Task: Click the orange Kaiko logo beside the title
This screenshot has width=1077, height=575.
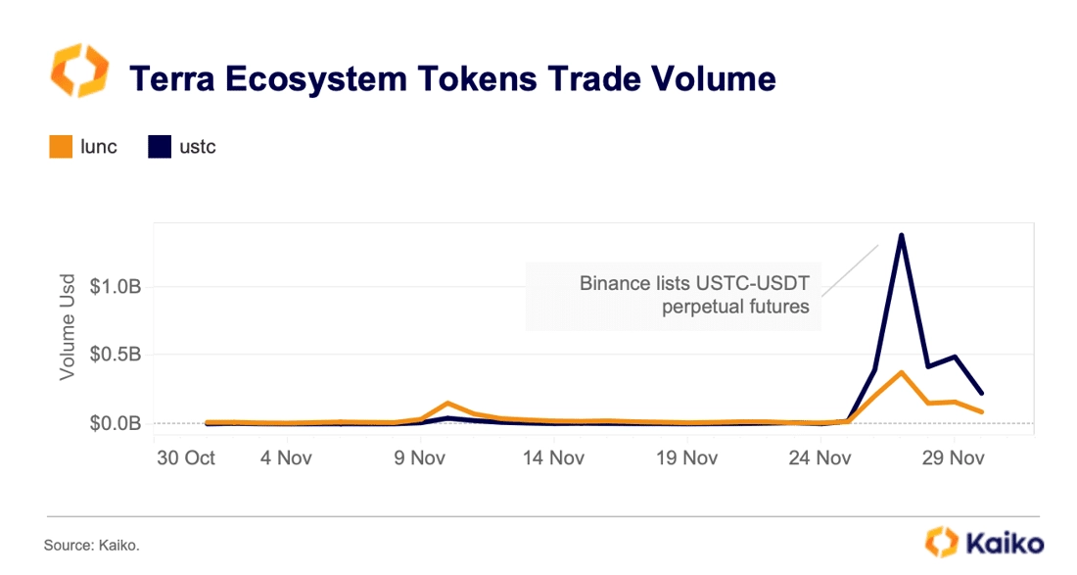Action: (79, 71)
